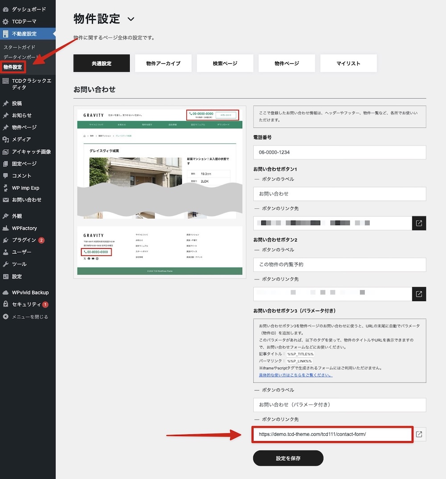The width and height of the screenshot is (446, 479).
Task: Click the WPvivid Backup cloud icon
Action: (5, 293)
